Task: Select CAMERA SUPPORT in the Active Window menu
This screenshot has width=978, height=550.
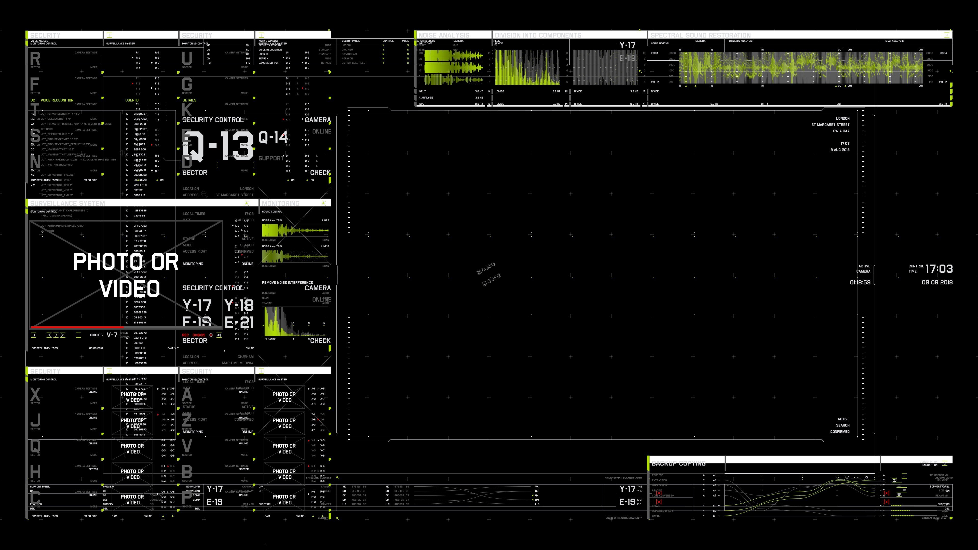Action: coord(269,63)
